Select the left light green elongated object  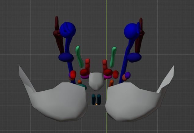(79, 57)
